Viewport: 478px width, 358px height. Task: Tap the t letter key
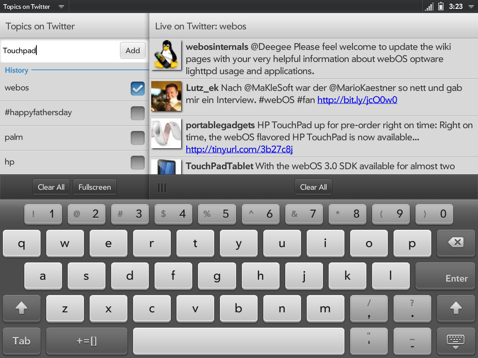pyautogui.click(x=196, y=243)
